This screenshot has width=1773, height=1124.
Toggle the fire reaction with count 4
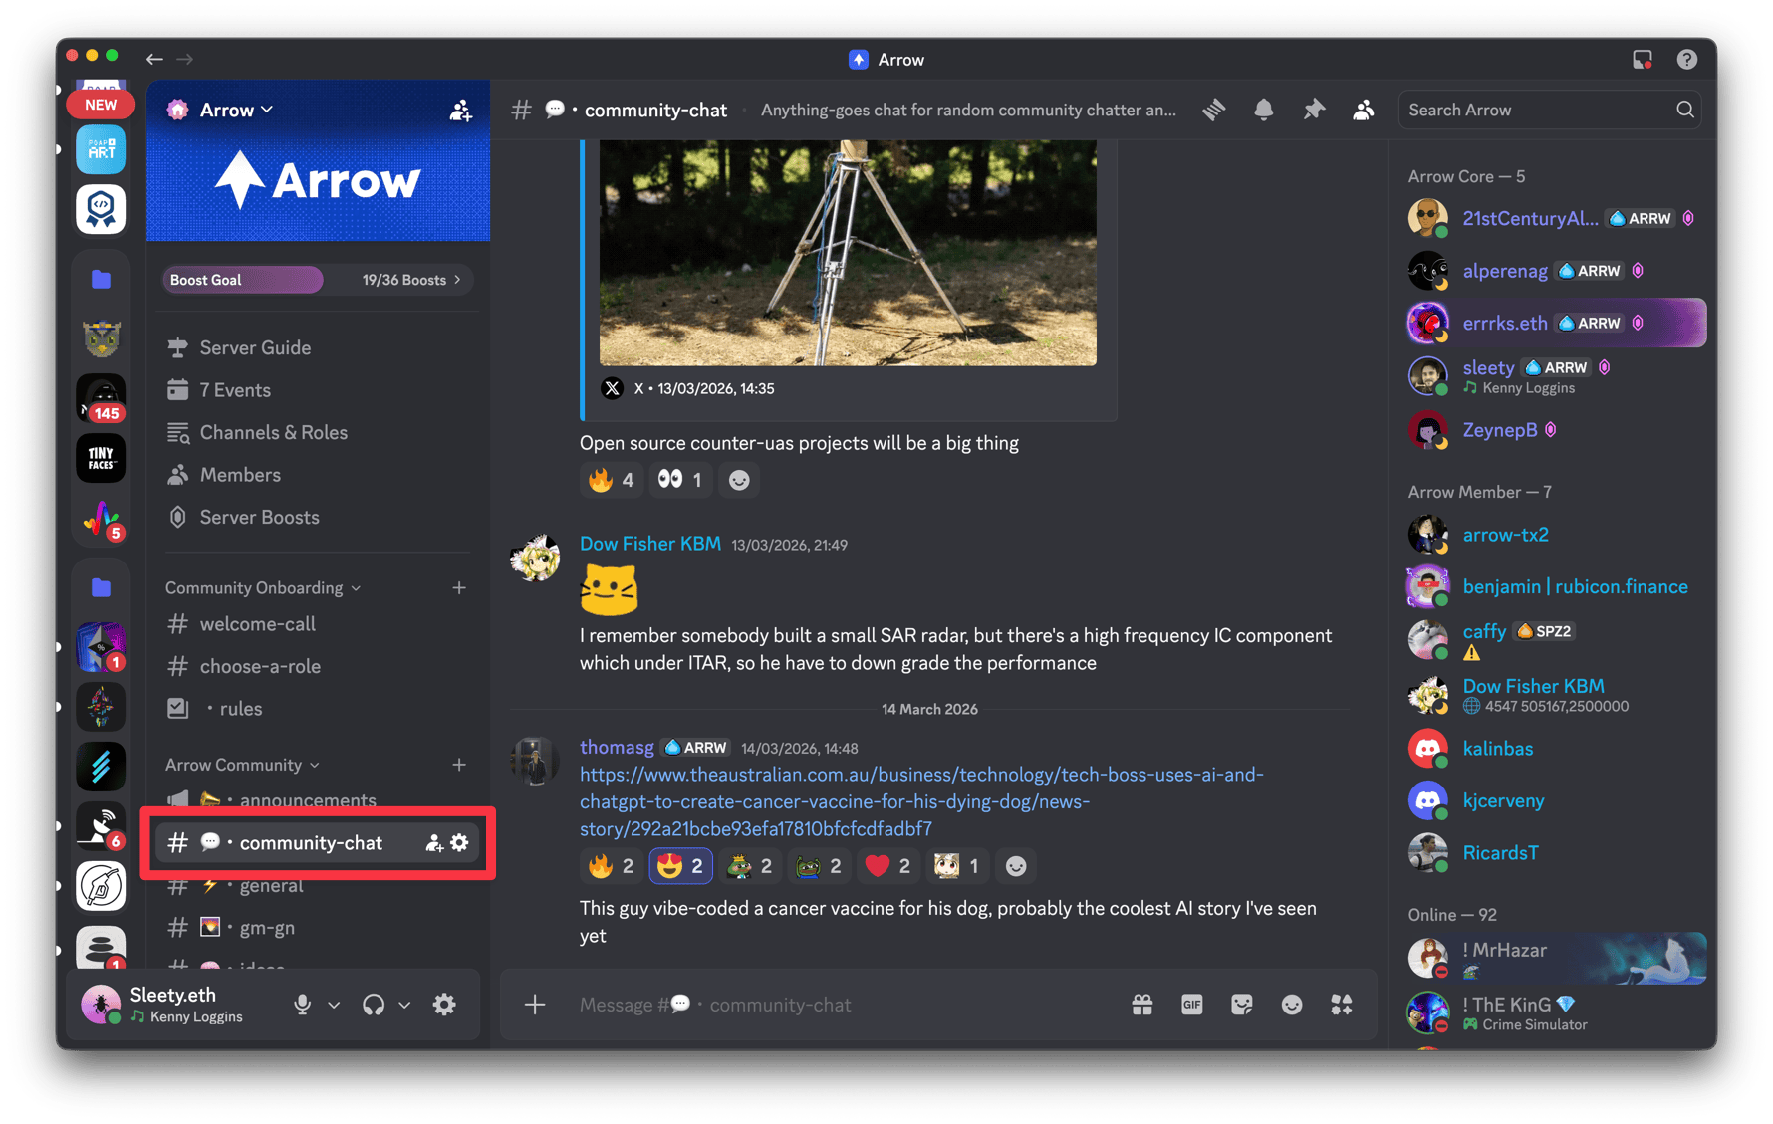[612, 480]
